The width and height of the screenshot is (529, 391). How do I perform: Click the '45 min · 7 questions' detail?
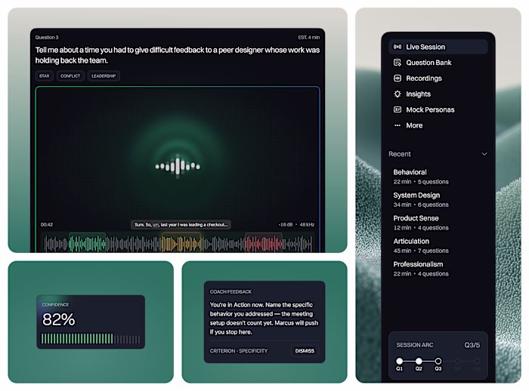pos(421,251)
